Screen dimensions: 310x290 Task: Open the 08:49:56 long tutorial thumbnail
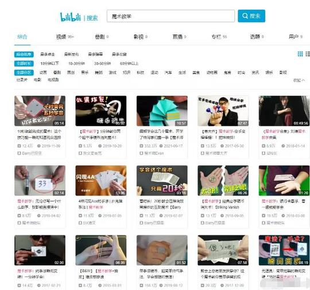coord(284,111)
